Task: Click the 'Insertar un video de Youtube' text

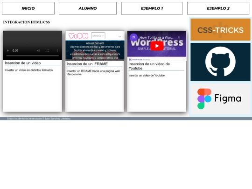Action: pyautogui.click(x=147, y=76)
